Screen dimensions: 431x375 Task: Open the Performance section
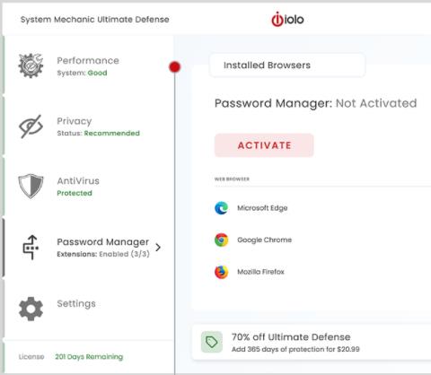click(x=87, y=65)
